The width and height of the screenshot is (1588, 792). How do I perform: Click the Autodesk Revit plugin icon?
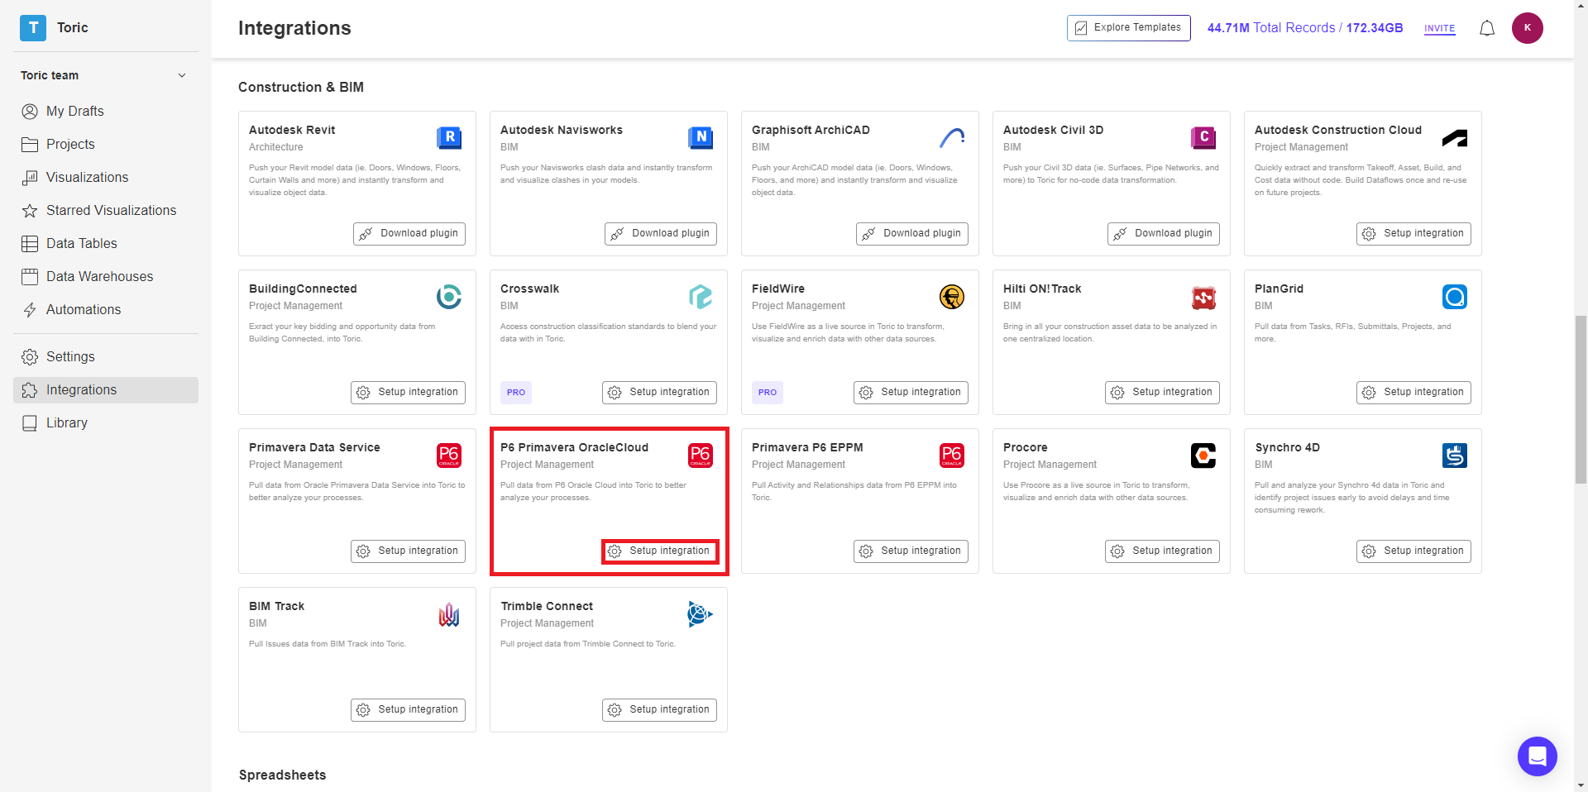pos(449,138)
